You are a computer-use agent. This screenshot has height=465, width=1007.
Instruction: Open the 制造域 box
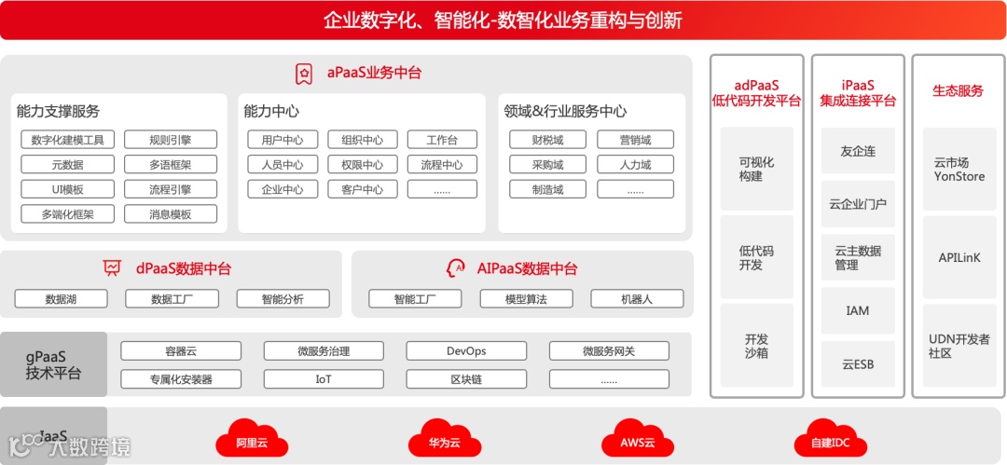(548, 189)
